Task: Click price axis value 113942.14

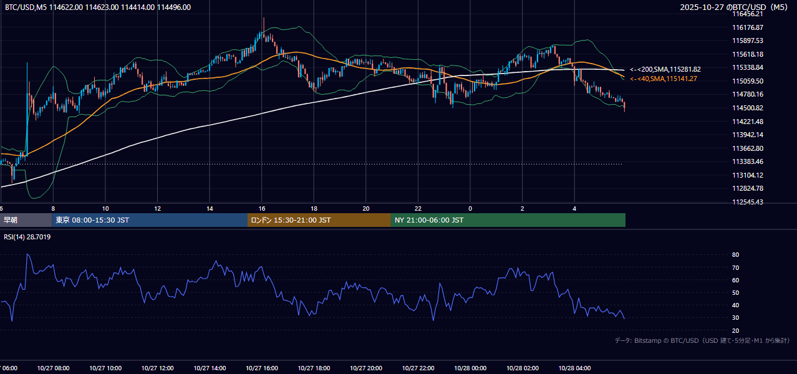Action: click(x=748, y=135)
